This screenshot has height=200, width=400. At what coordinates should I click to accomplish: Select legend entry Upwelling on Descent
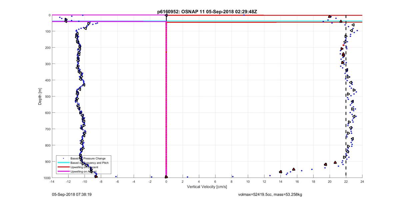84,167
